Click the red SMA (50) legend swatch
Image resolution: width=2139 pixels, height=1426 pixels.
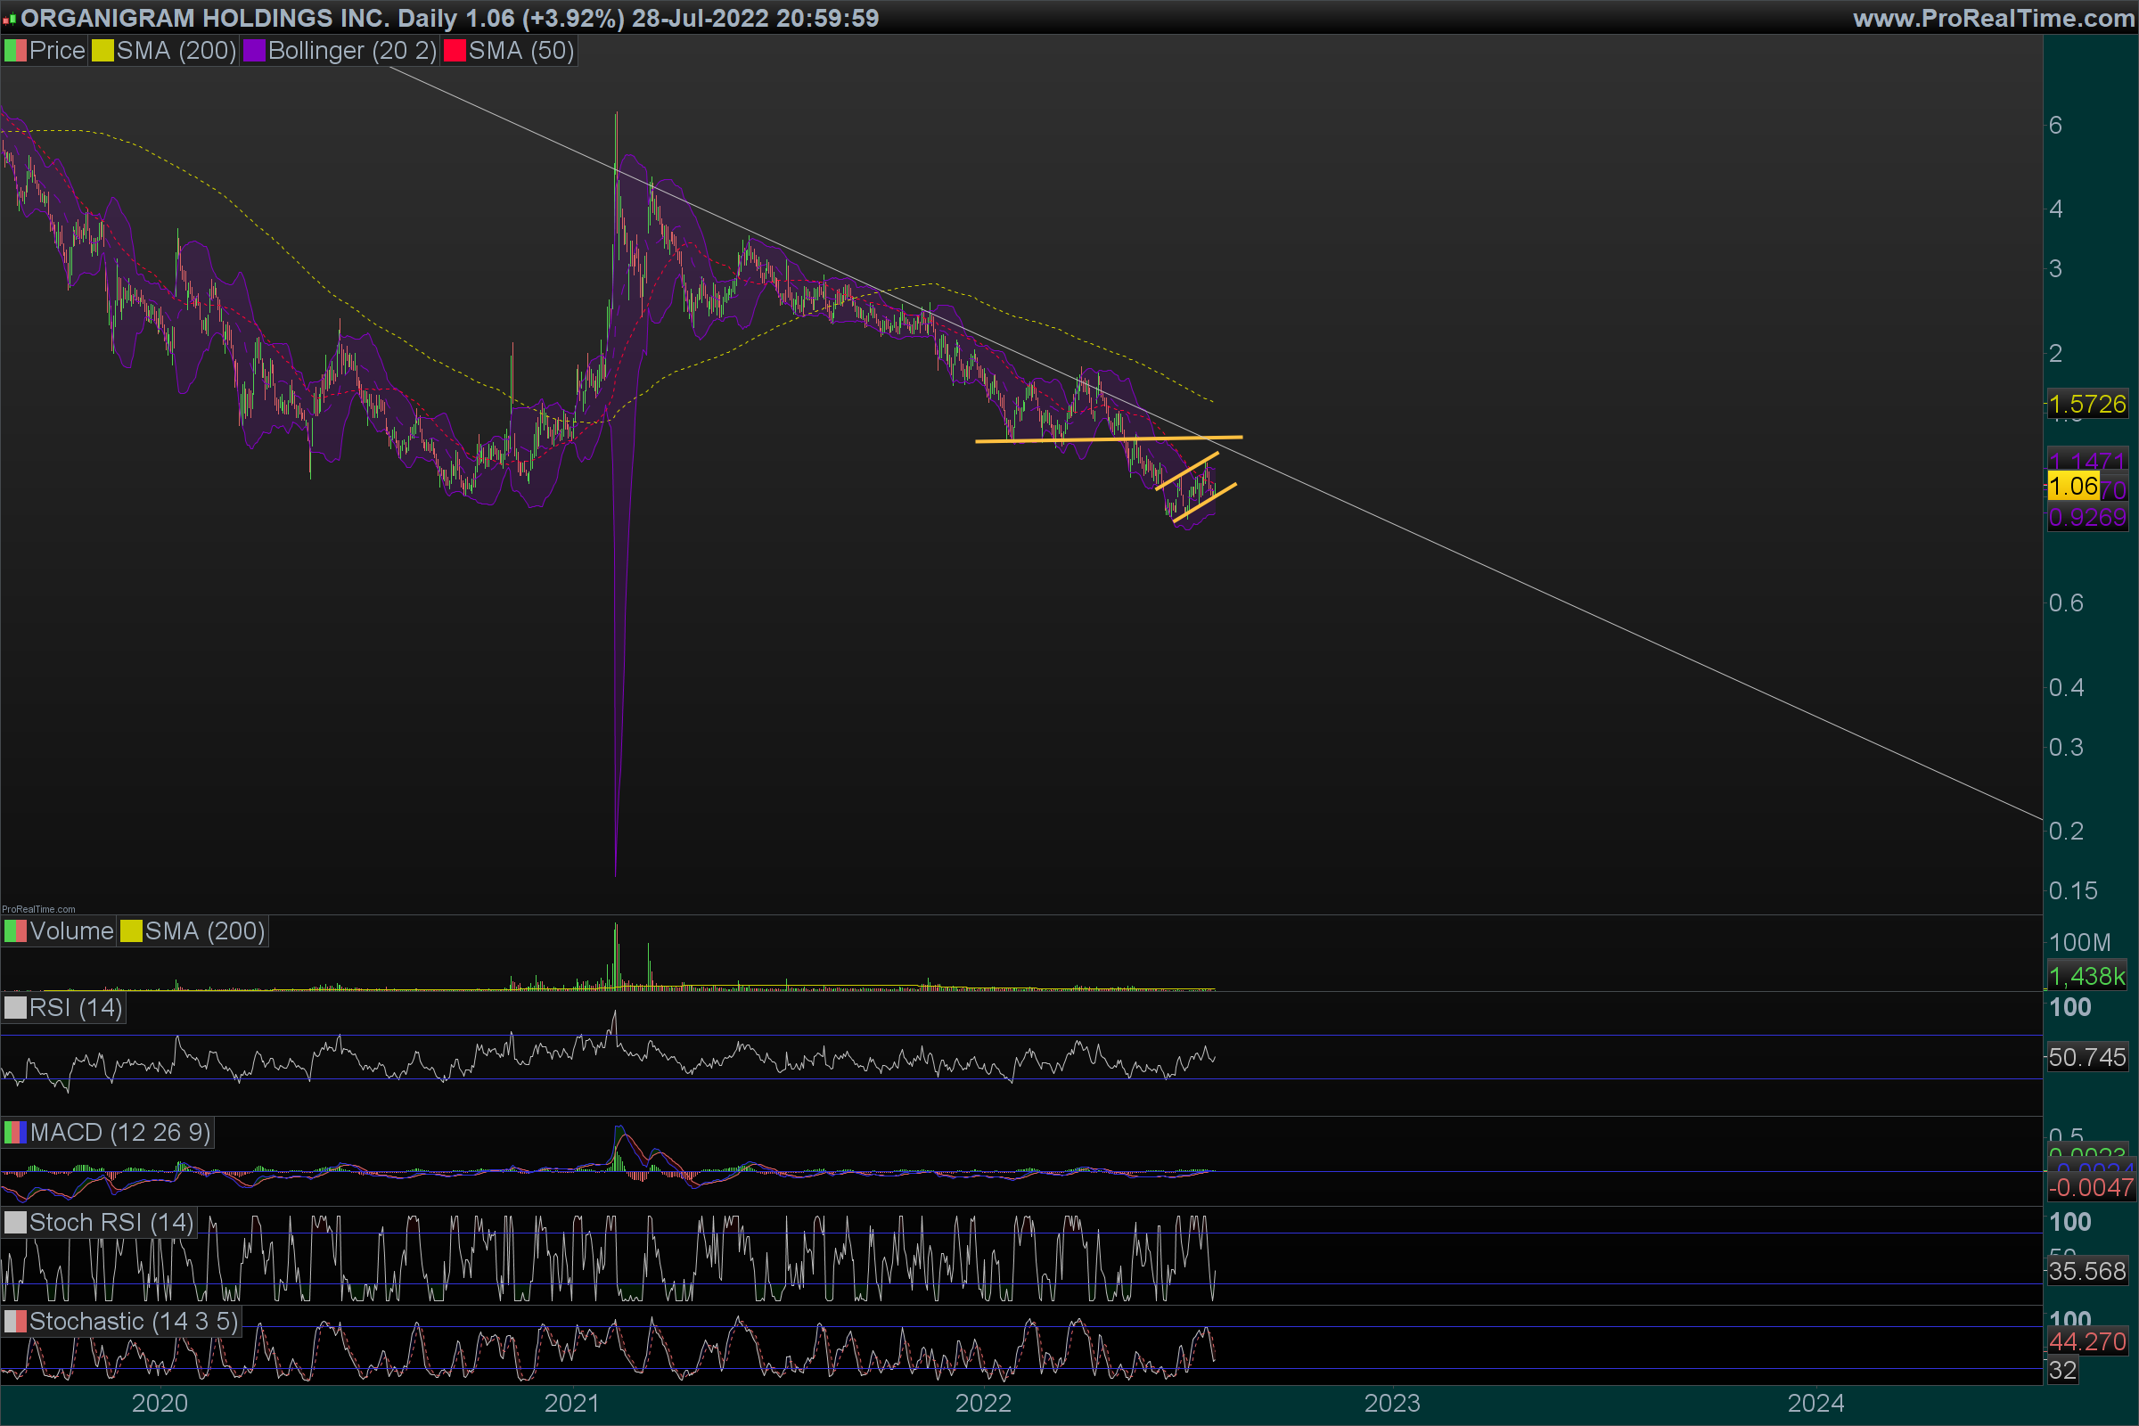click(x=454, y=51)
